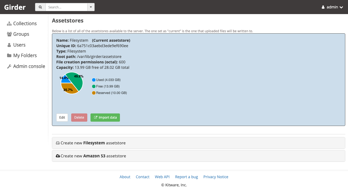
Task: Click the Groups people icon
Action: tap(9, 34)
